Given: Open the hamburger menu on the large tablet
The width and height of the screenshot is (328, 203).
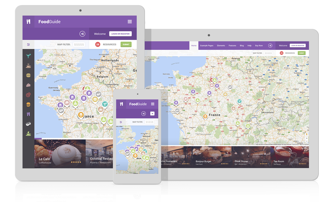Looking at the screenshot, I should [130, 22].
